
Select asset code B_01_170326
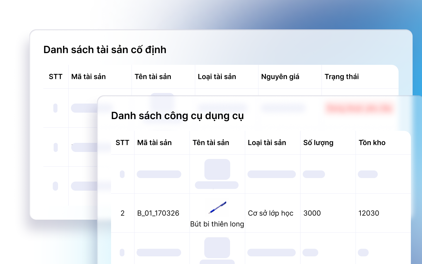[x=158, y=213]
